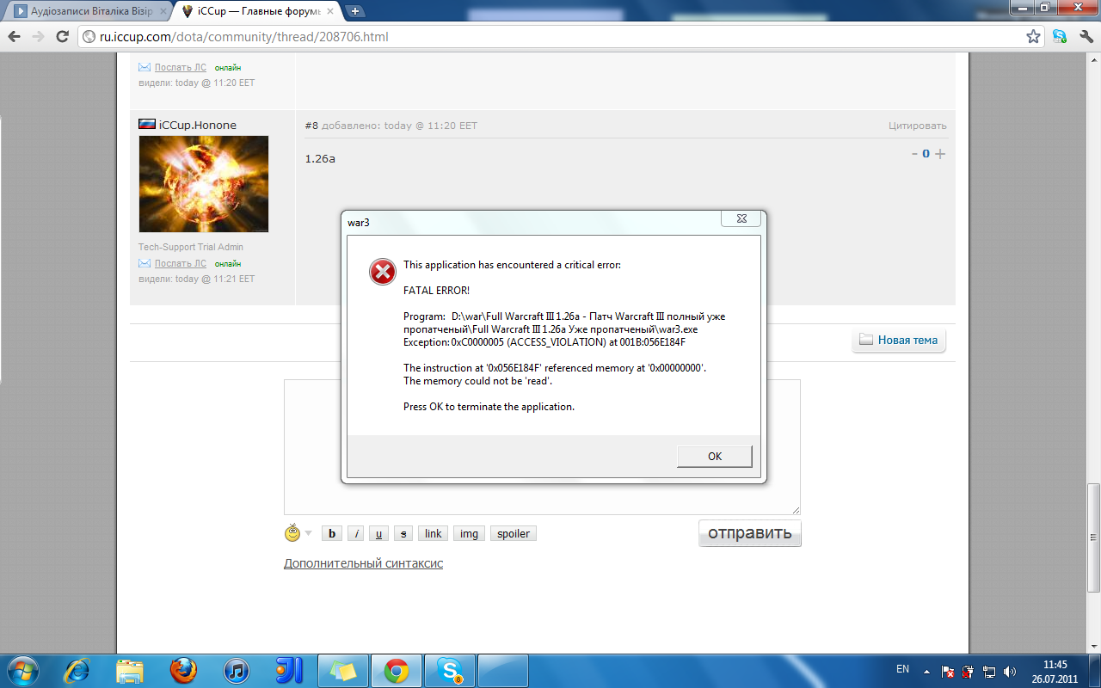Click the iCCup.Honone avatar image
The width and height of the screenshot is (1101, 688).
[x=204, y=184]
